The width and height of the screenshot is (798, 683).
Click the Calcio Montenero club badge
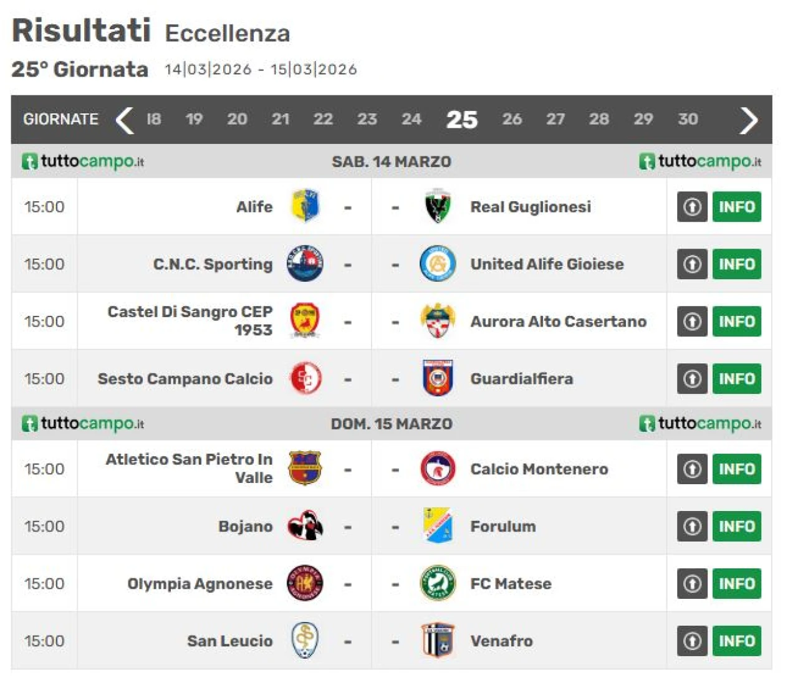[x=438, y=469]
